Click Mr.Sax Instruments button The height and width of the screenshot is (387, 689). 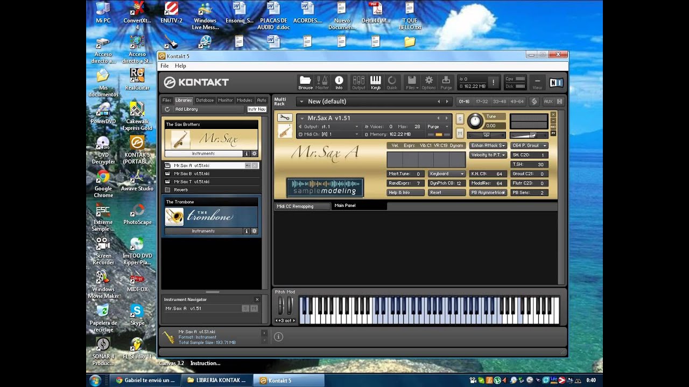(203, 154)
